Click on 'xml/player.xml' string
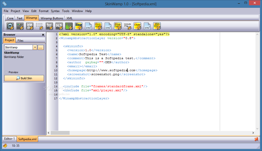Image resolution: width=262 pixels, height=151 pixels. 107,90
